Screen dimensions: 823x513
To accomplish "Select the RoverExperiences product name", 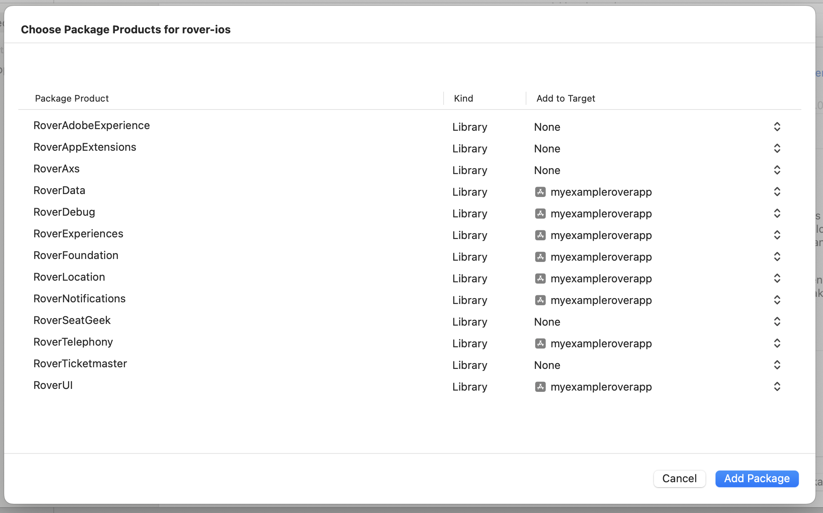I will coord(78,234).
